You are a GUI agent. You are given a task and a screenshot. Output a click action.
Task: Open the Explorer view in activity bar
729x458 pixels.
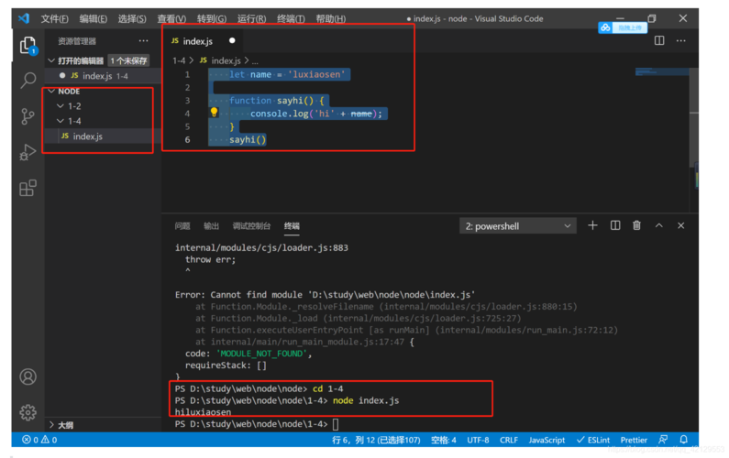28,45
